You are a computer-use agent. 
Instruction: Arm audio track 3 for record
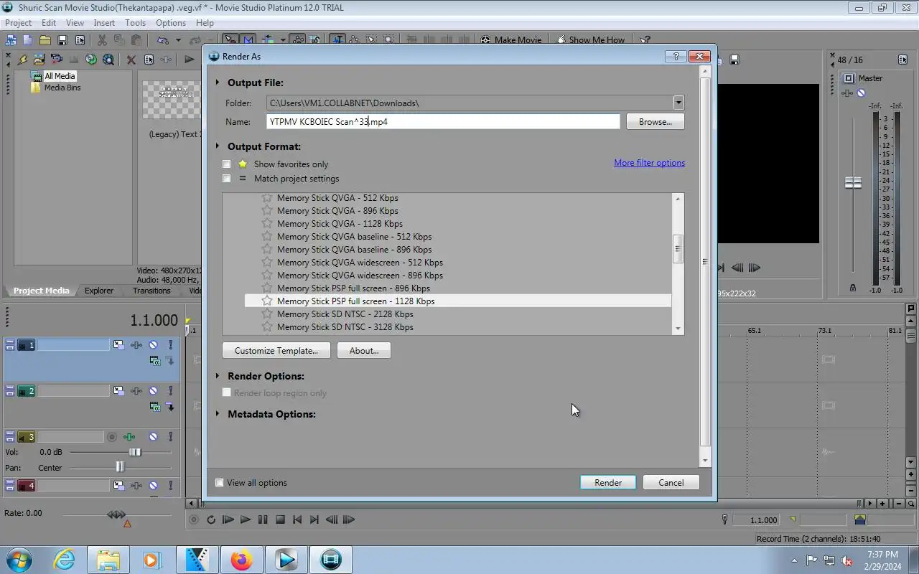(111, 437)
